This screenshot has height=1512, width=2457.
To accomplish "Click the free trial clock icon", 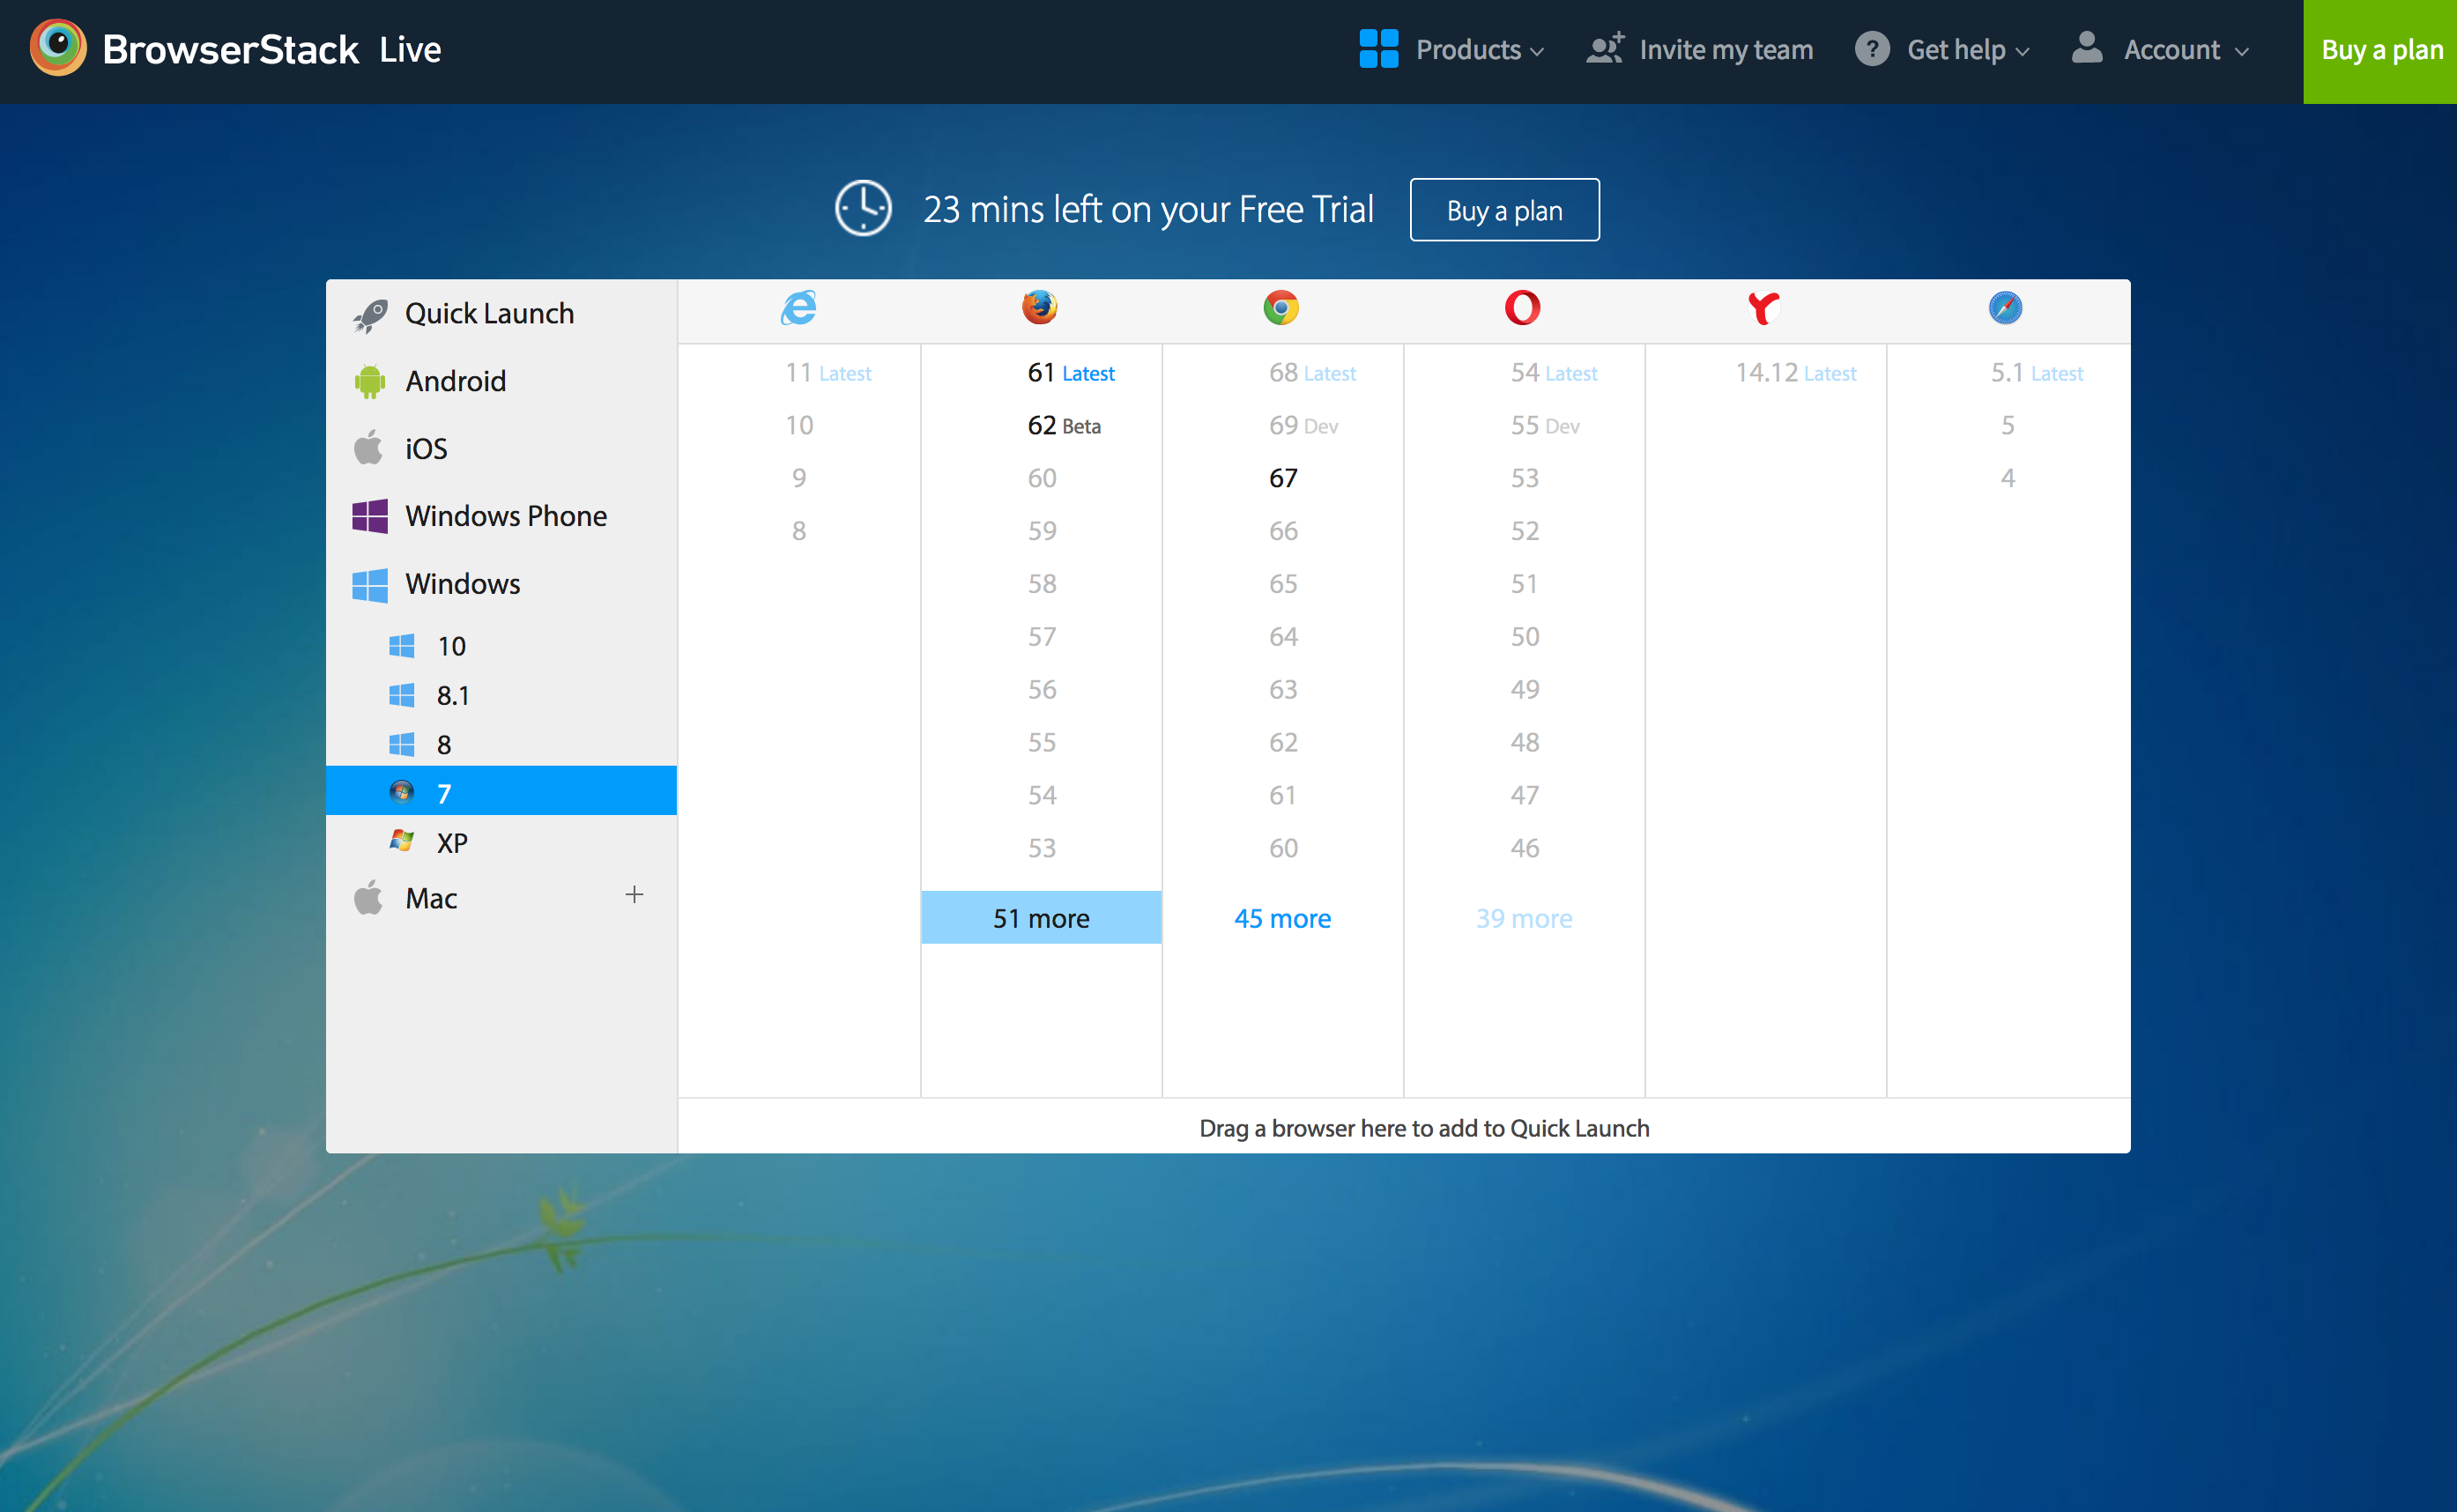I will (863, 209).
